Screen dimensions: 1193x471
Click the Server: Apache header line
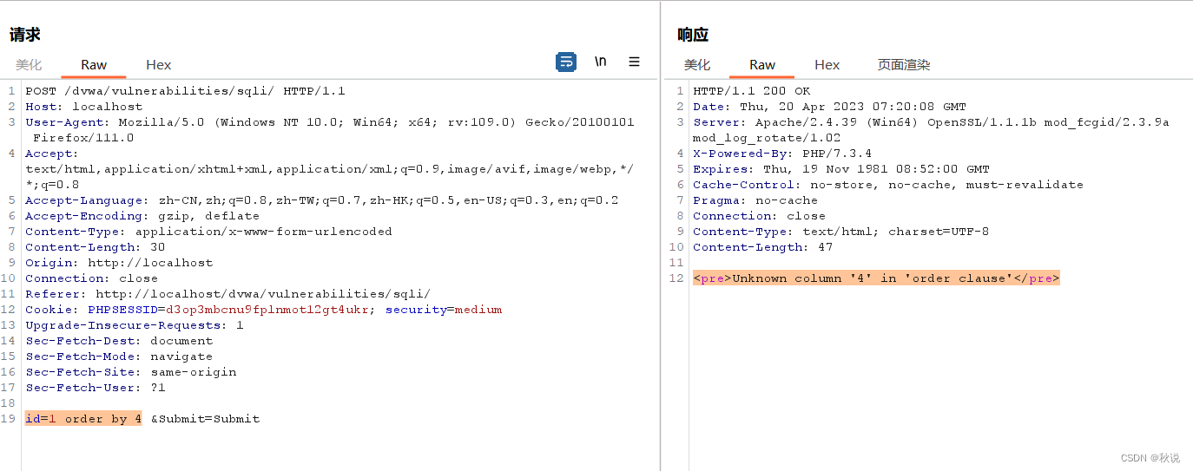tap(931, 130)
